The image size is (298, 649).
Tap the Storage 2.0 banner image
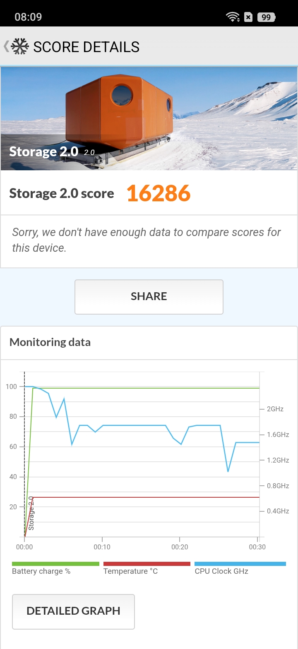(x=149, y=118)
